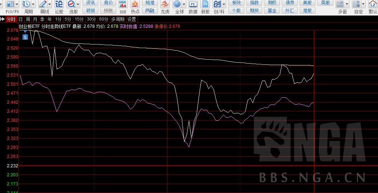The image size is (378, 193).
Task: Switch to the 60分 chart tab
Action: tap(103, 19)
